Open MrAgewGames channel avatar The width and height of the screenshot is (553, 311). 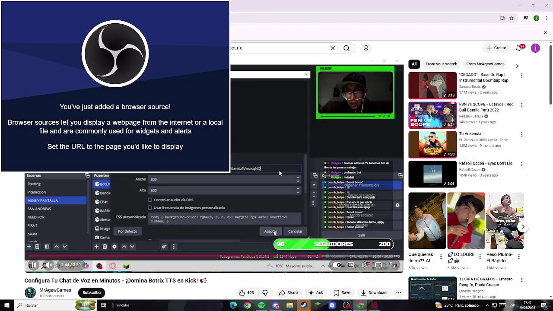point(30,292)
